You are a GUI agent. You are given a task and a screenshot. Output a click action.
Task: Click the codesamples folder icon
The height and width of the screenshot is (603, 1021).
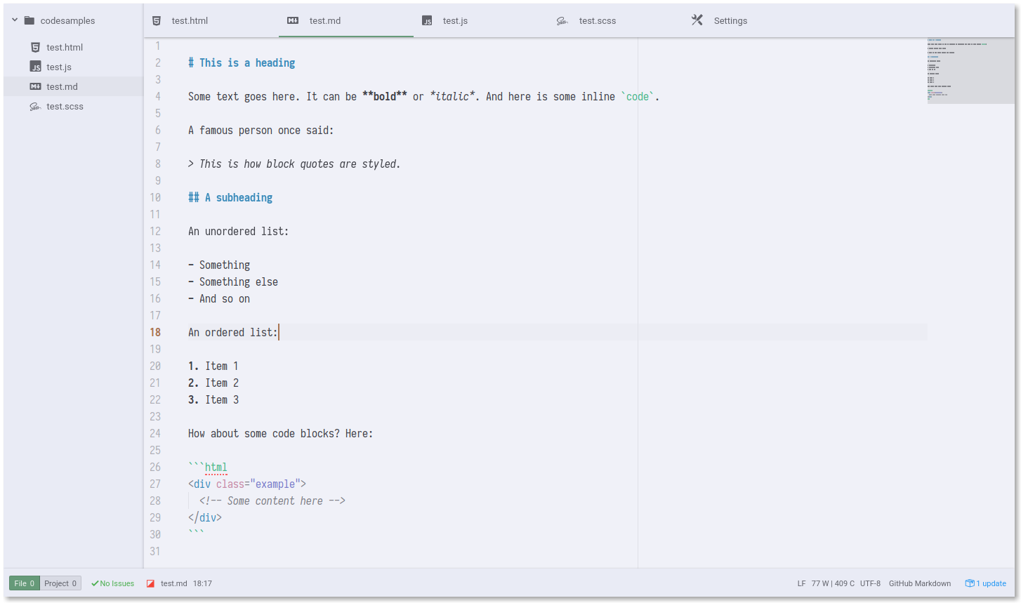coord(29,20)
